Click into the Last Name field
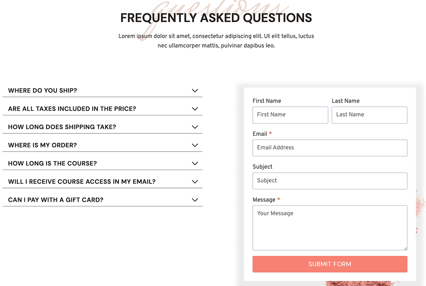The width and height of the screenshot is (426, 286). pos(369,115)
